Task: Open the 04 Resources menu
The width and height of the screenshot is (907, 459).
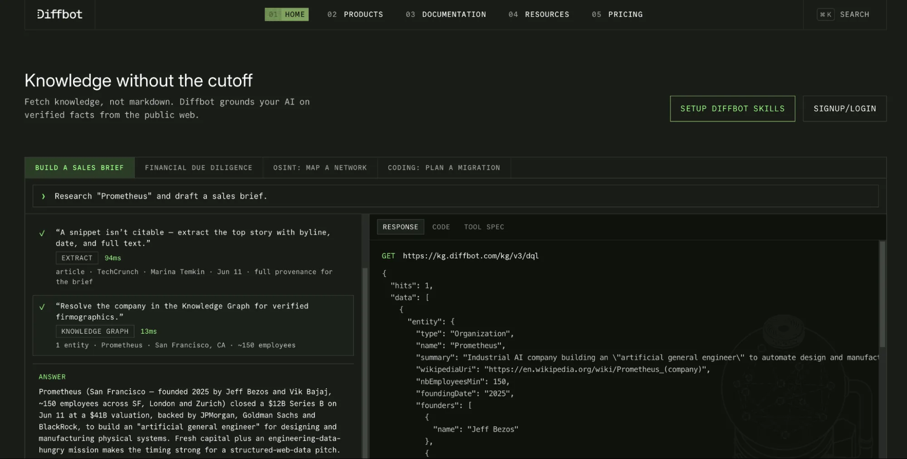Action: [539, 15]
